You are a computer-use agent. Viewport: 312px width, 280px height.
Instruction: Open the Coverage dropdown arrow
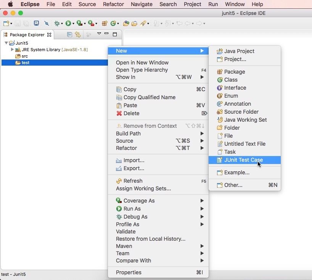coord(85,24)
